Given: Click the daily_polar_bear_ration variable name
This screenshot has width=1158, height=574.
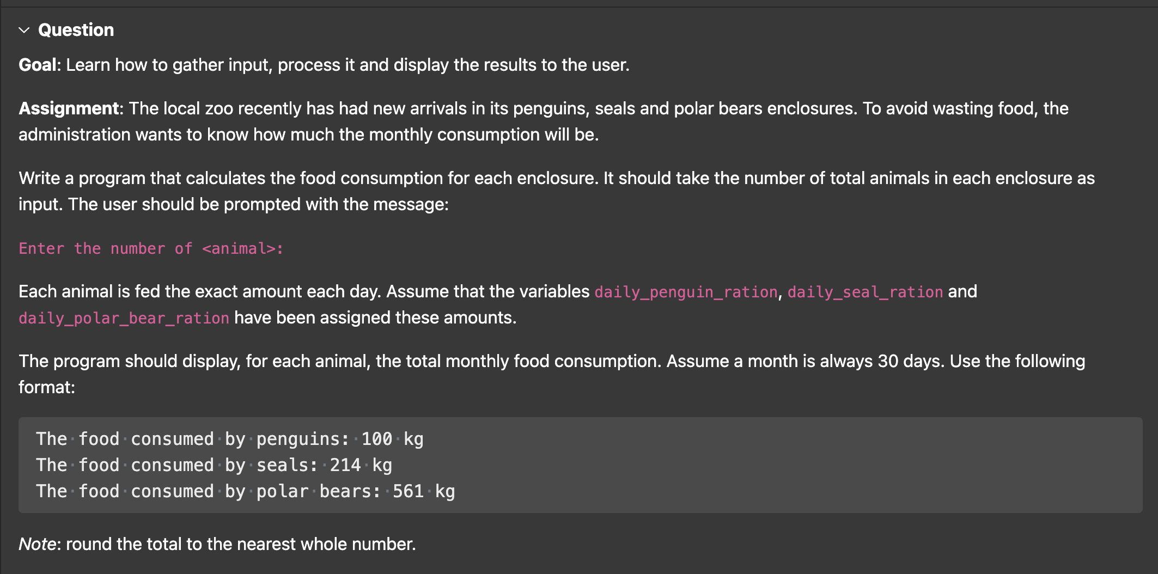Looking at the screenshot, I should 124,318.
